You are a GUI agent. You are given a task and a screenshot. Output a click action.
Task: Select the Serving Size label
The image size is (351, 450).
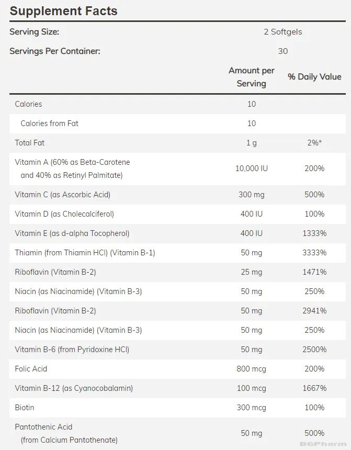[34, 32]
